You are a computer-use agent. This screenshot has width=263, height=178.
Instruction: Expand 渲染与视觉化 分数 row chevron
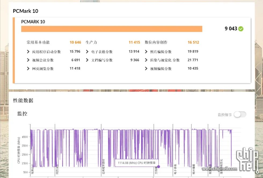(146, 60)
